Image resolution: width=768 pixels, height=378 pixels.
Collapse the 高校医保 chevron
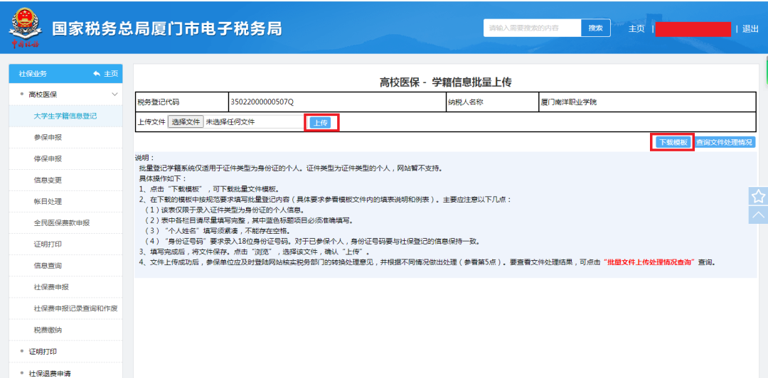115,94
